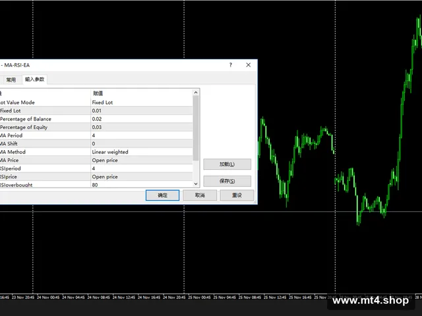Close the MA-RSI-EA dialog
This screenshot has height=316, width=422.
tap(248, 65)
